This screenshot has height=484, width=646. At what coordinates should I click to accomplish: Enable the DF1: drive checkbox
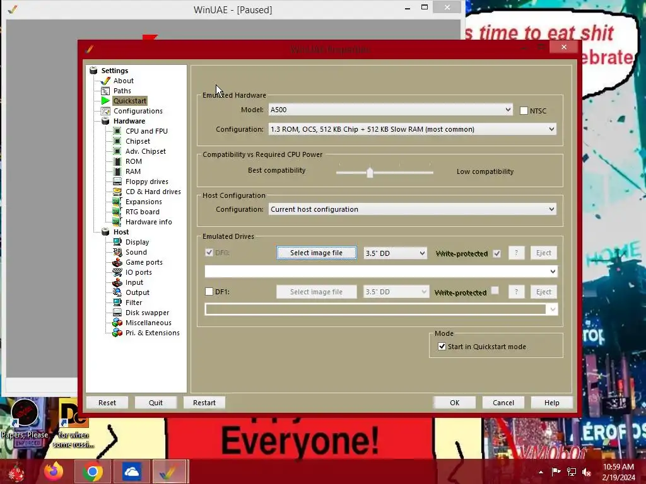tap(209, 291)
